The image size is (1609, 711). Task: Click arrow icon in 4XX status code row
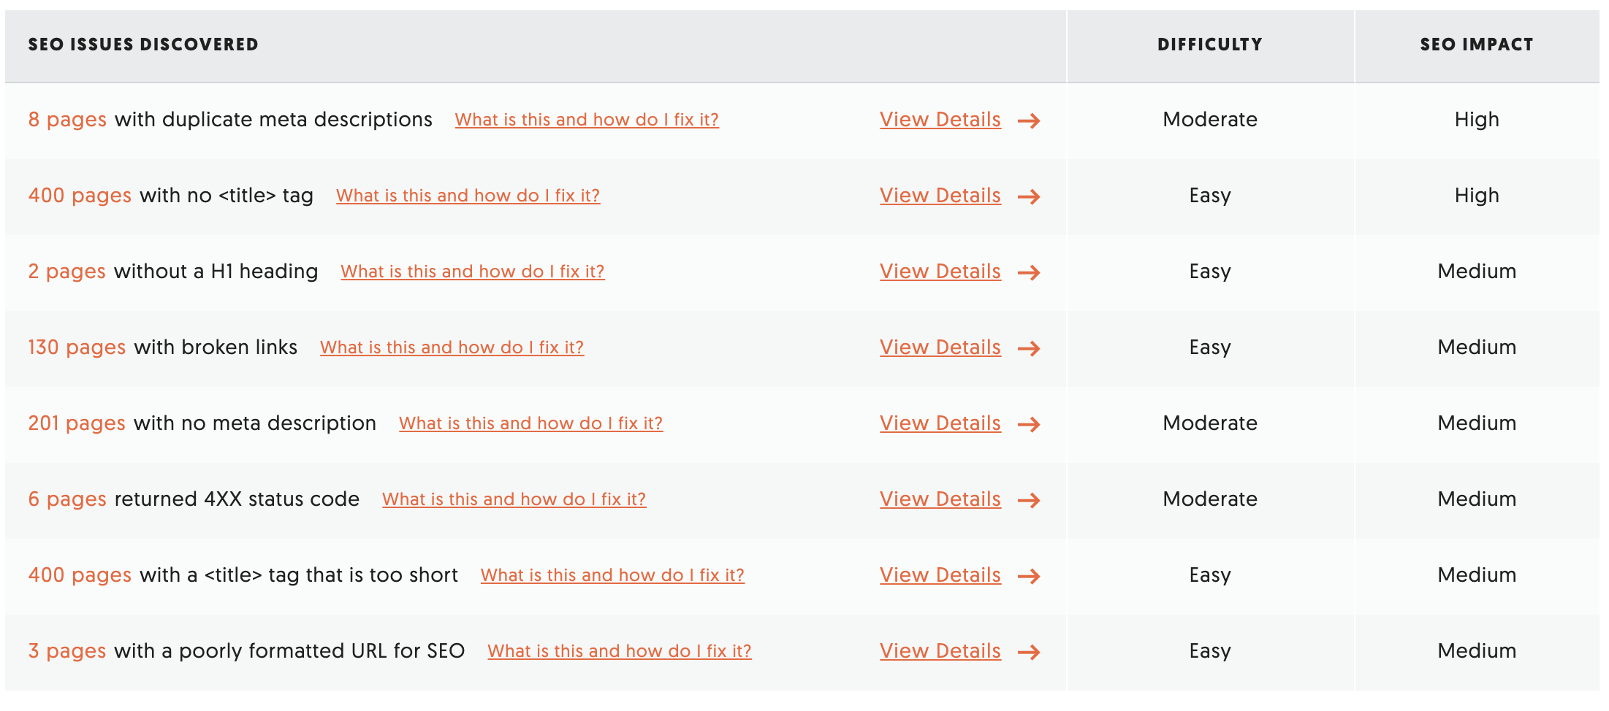(x=1029, y=500)
